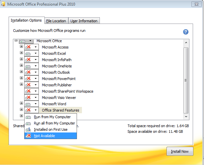Viewport: 204px width, 165px height.
Task: Click the drive icon beside root Microsoft Office
Action: (x=23, y=41)
